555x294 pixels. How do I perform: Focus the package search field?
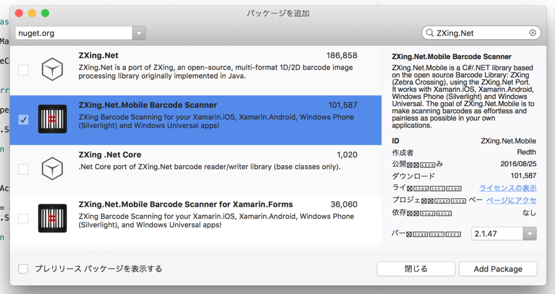481,33
